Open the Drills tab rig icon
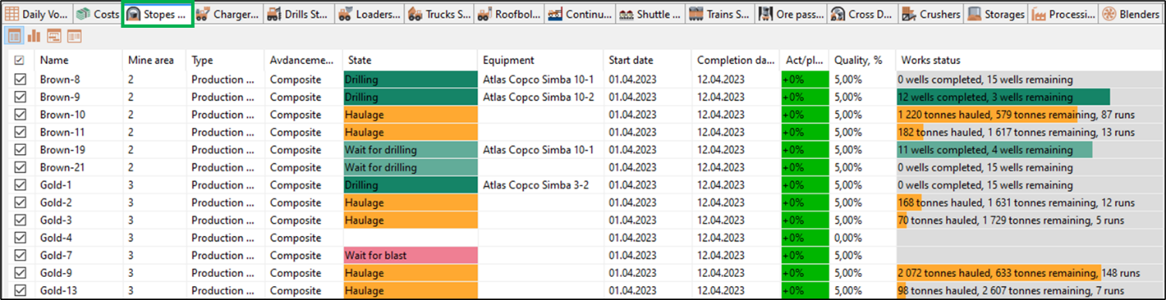This screenshot has height=300, width=1166. pyautogui.click(x=274, y=15)
